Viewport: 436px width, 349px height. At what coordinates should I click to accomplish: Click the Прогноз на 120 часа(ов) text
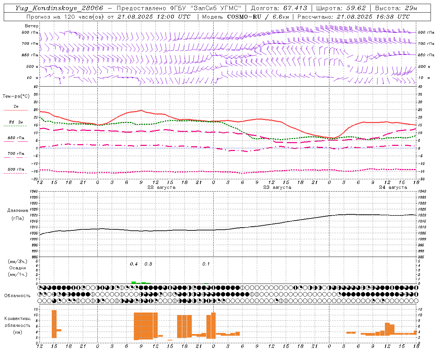pyautogui.click(x=65, y=17)
